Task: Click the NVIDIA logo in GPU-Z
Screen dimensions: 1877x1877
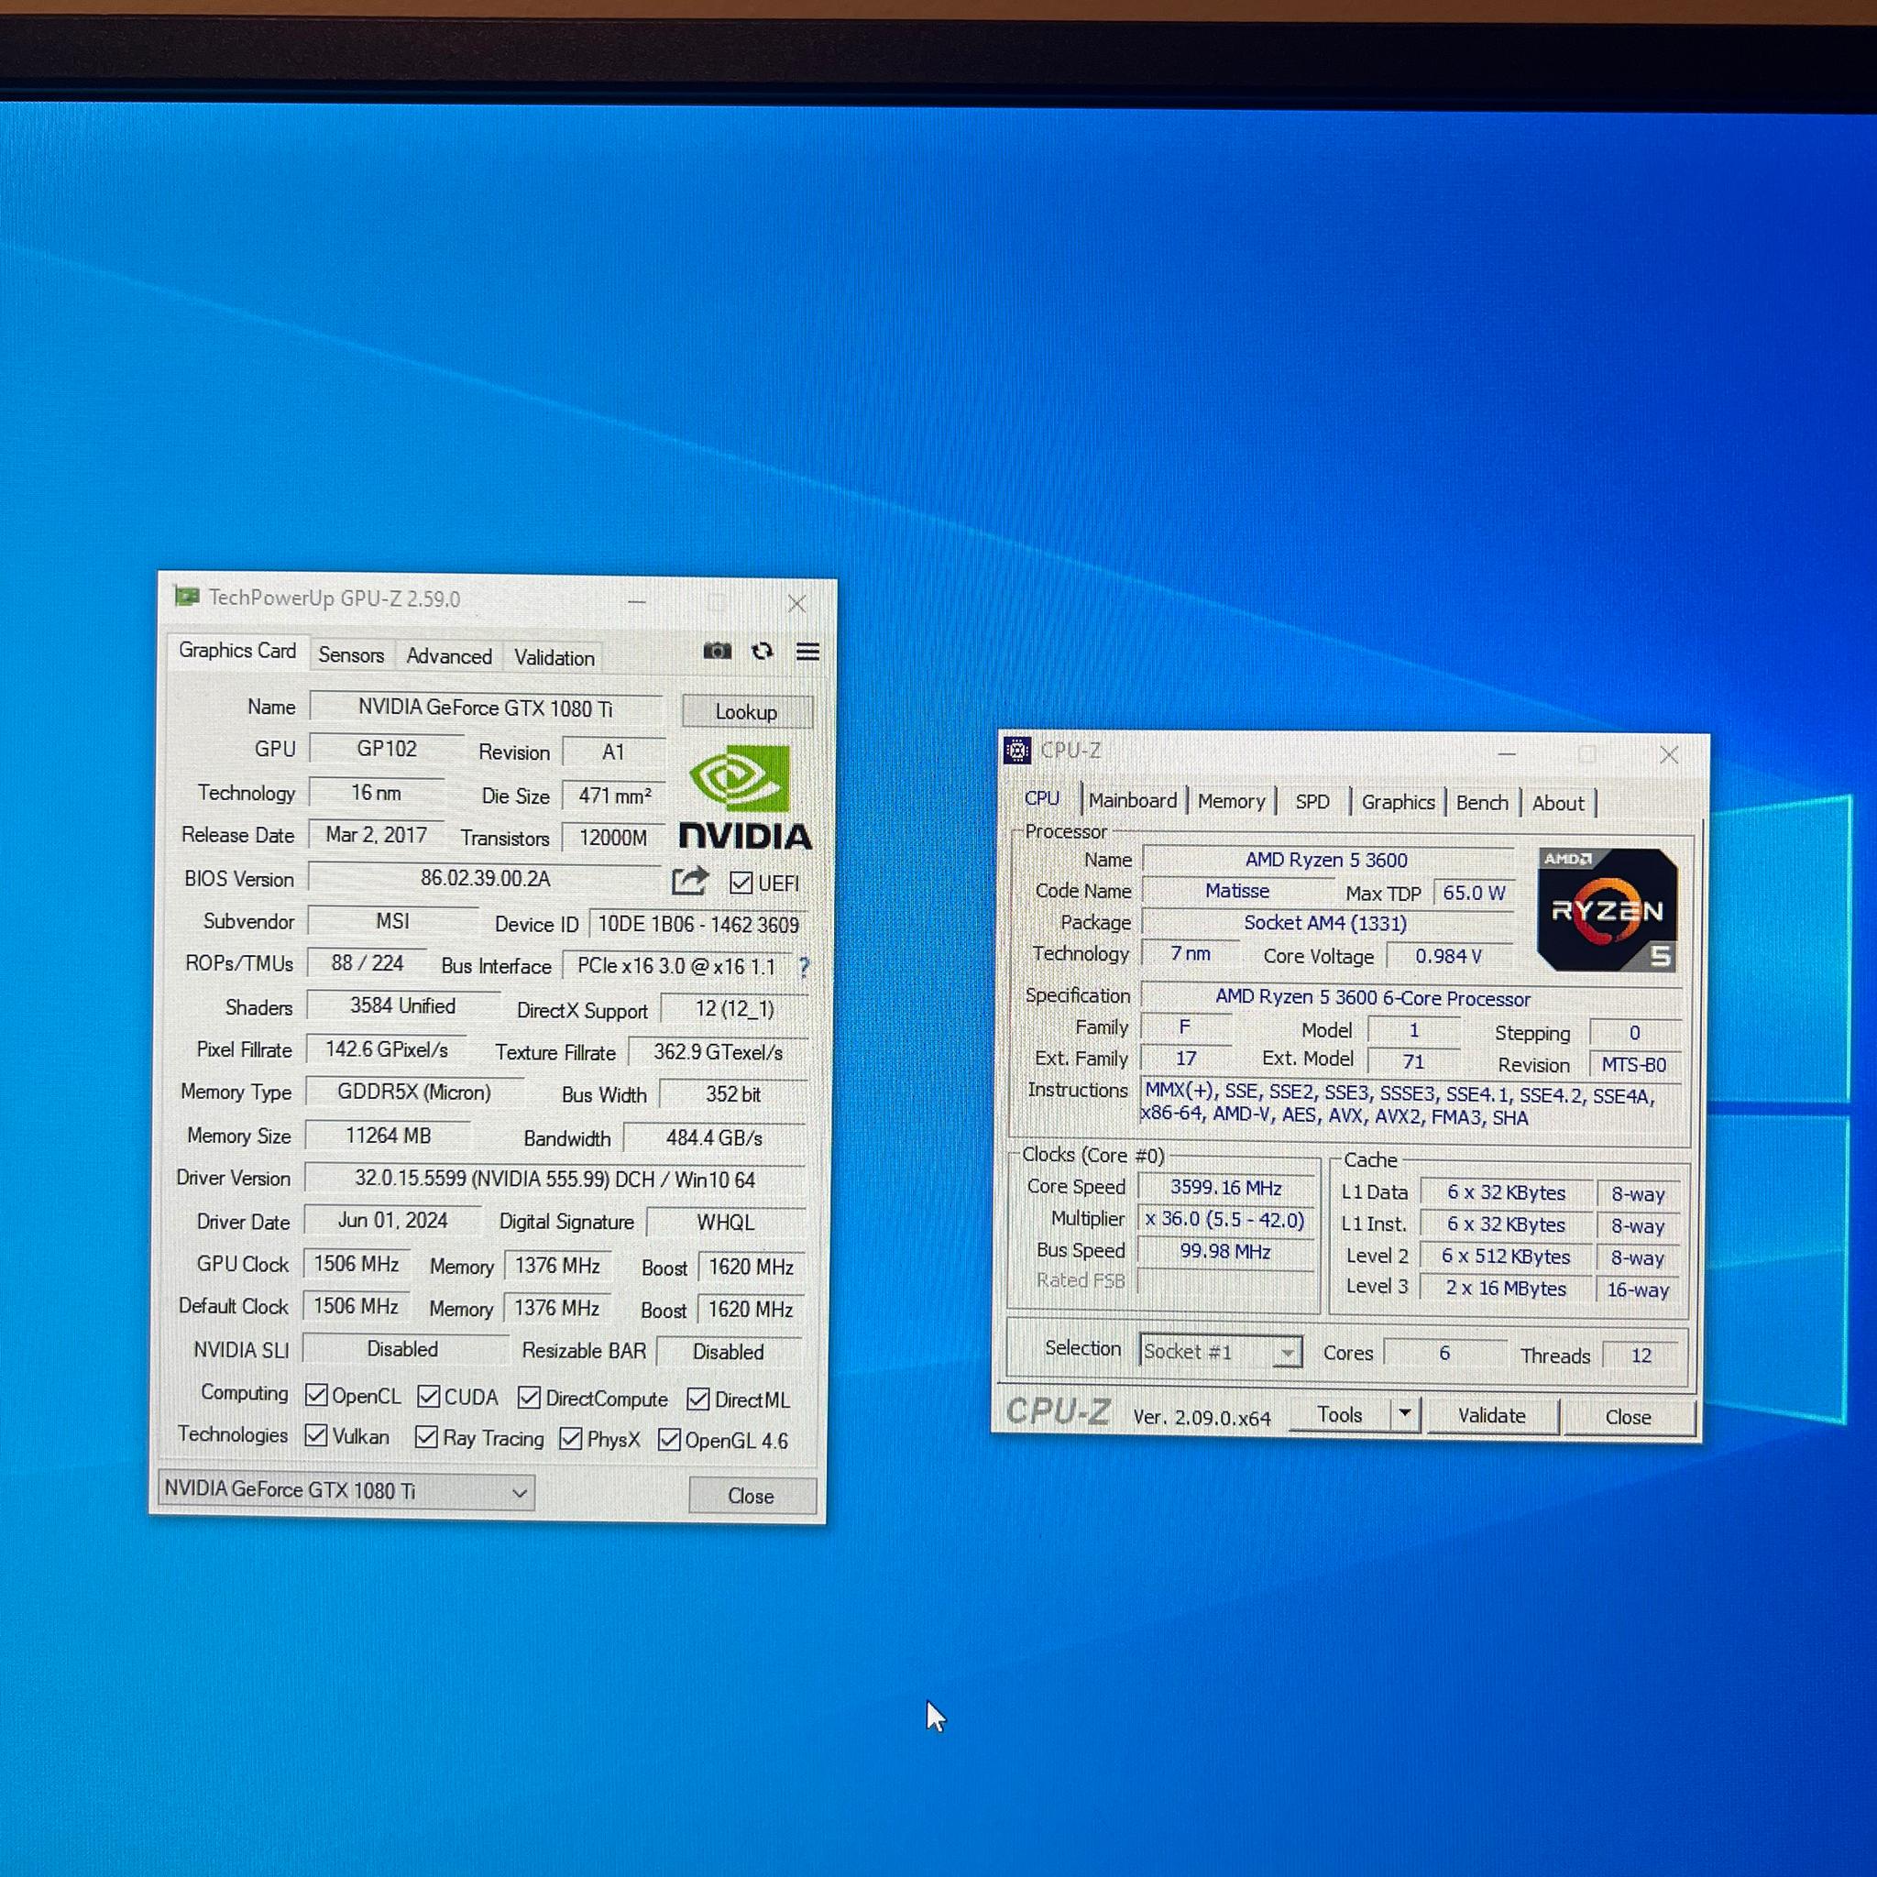Action: click(x=745, y=797)
